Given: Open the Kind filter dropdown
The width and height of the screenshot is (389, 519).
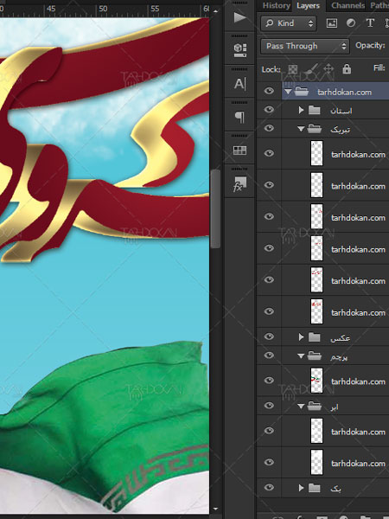Looking at the screenshot, I should pyautogui.click(x=289, y=23).
